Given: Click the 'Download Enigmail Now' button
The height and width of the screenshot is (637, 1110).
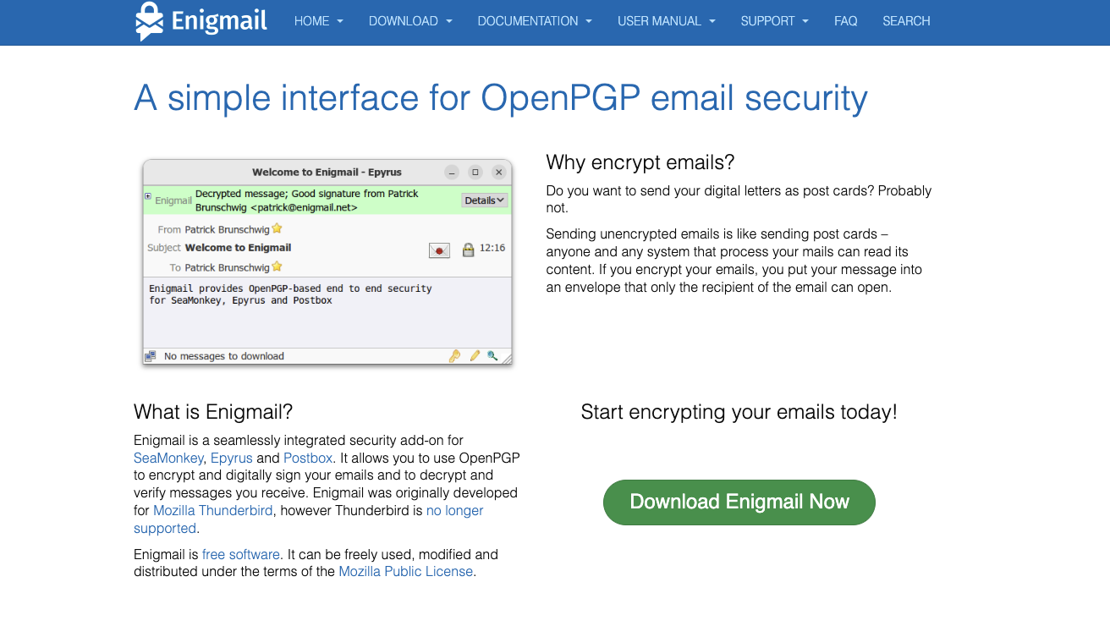Looking at the screenshot, I should pyautogui.click(x=739, y=502).
